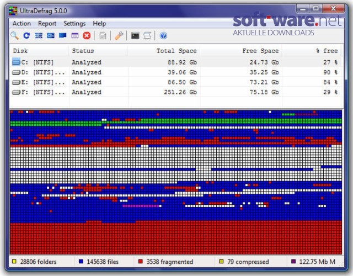Image resolution: width=353 pixels, height=276 pixels.
Task: Click the C: drive icon
Action: pyautogui.click(x=16, y=62)
